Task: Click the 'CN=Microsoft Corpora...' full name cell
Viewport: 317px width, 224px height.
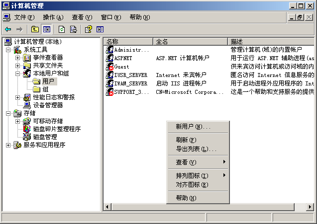Action: tap(190, 92)
